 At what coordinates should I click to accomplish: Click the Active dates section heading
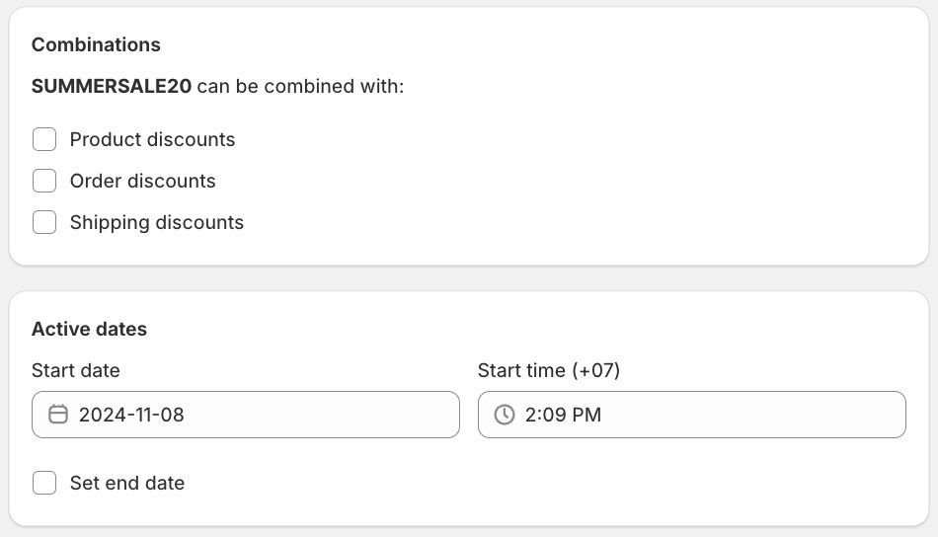click(x=89, y=329)
